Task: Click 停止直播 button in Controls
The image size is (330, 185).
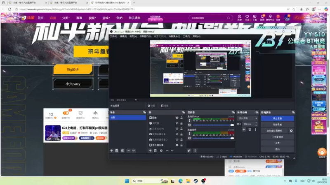Action: click(x=277, y=118)
